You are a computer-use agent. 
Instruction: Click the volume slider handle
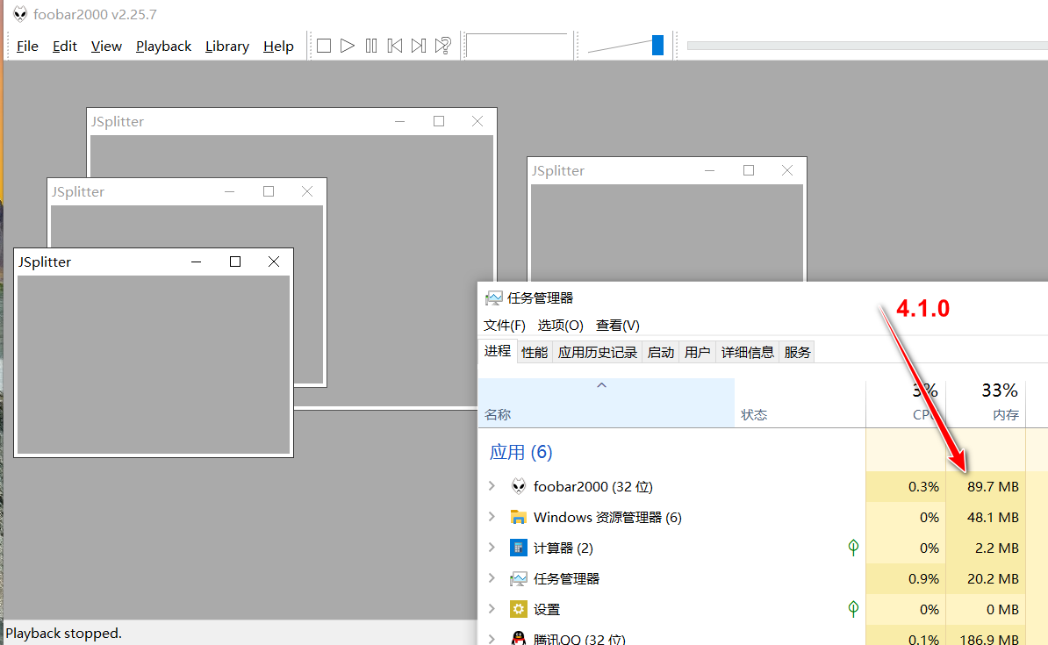[657, 45]
